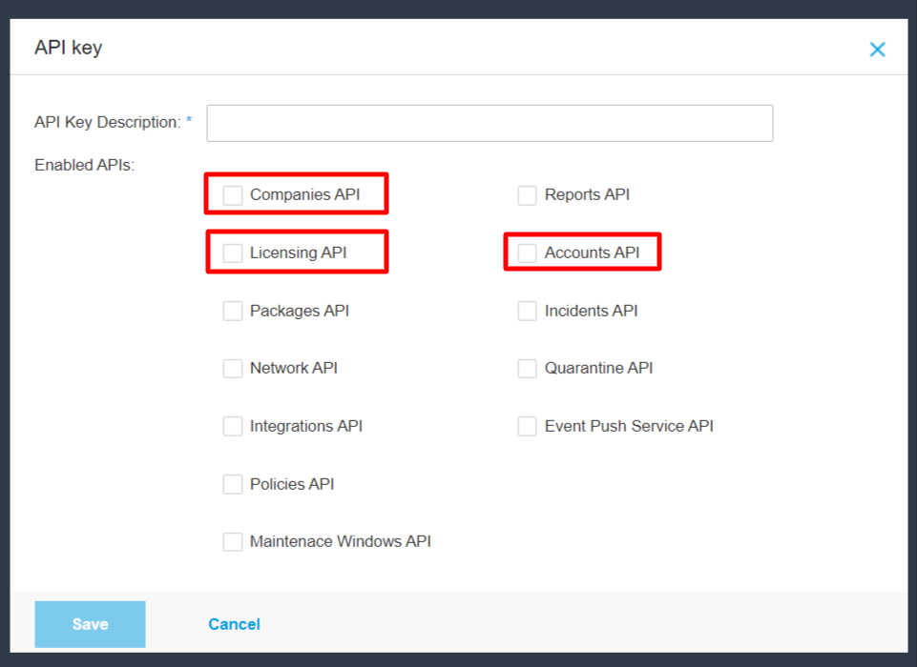Click the 'API key' dialog title
Viewport: 917px width, 667px height.
click(69, 48)
